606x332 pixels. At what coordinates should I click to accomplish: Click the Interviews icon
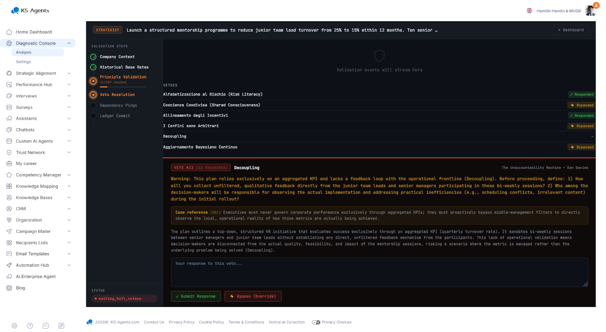(x=9, y=96)
